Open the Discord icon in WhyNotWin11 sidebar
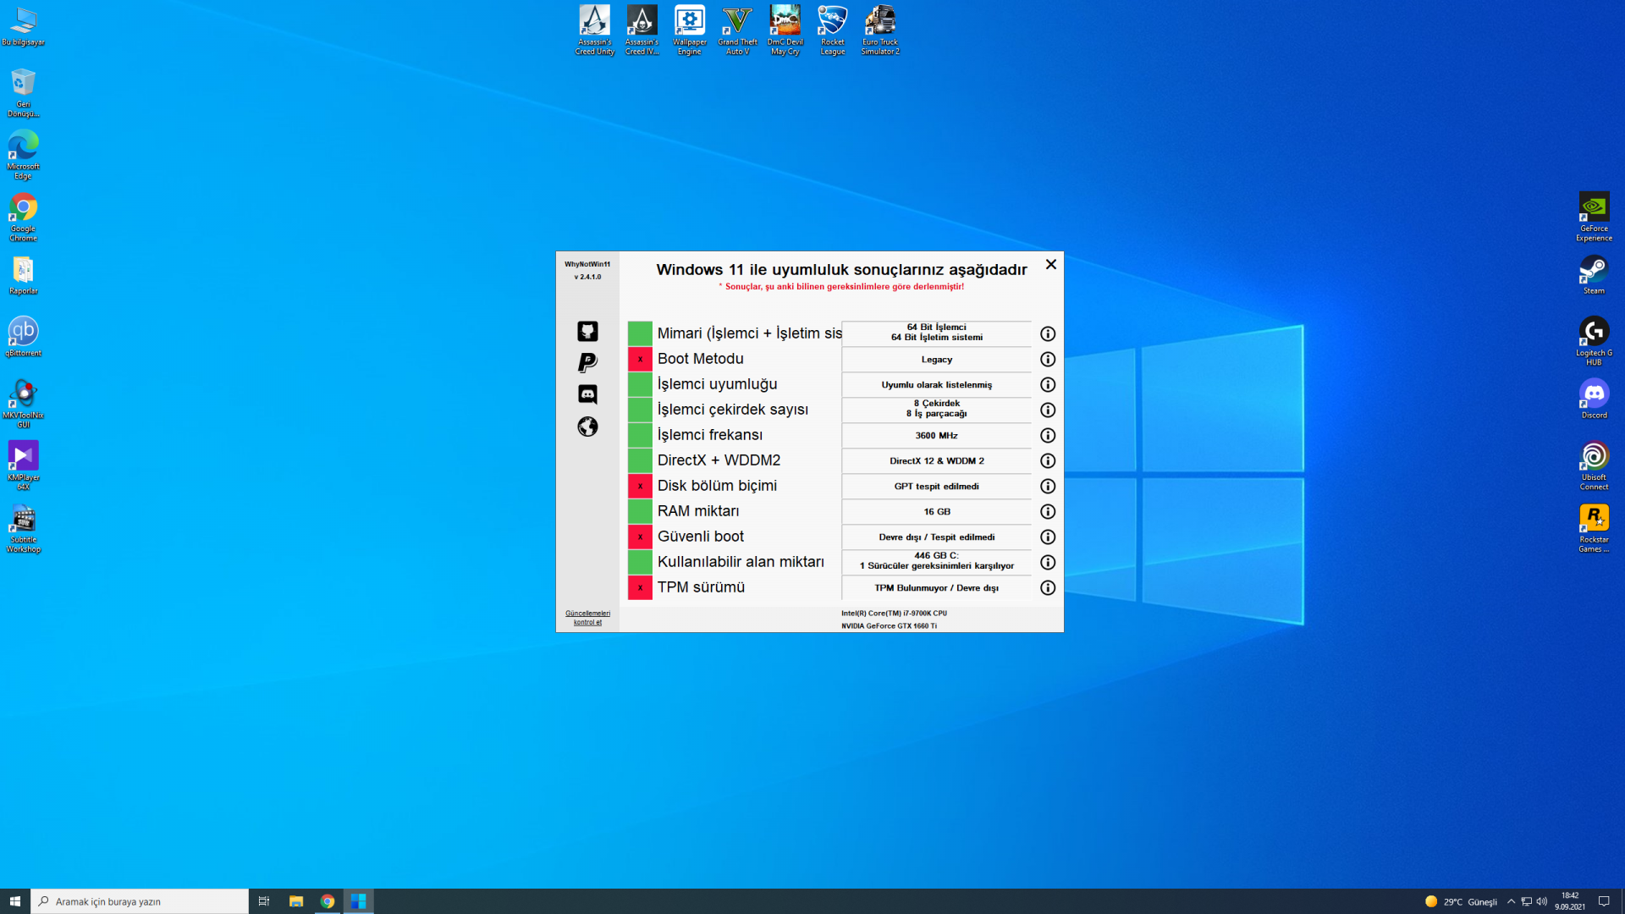This screenshot has height=914, width=1625. (x=587, y=394)
